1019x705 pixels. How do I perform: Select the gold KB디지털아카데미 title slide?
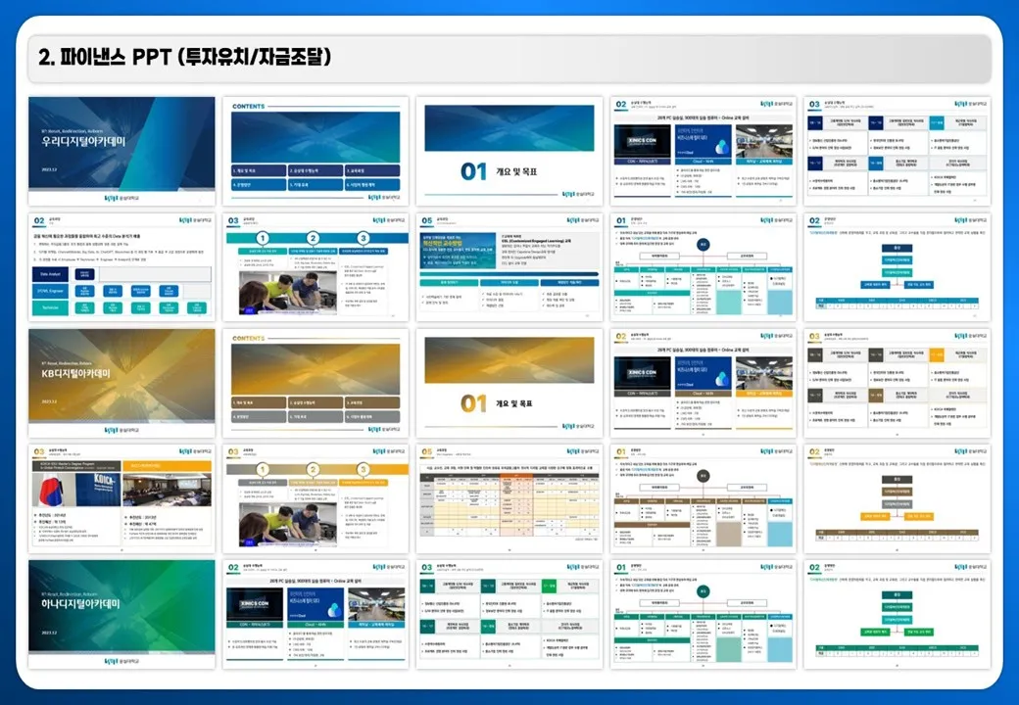(x=121, y=383)
